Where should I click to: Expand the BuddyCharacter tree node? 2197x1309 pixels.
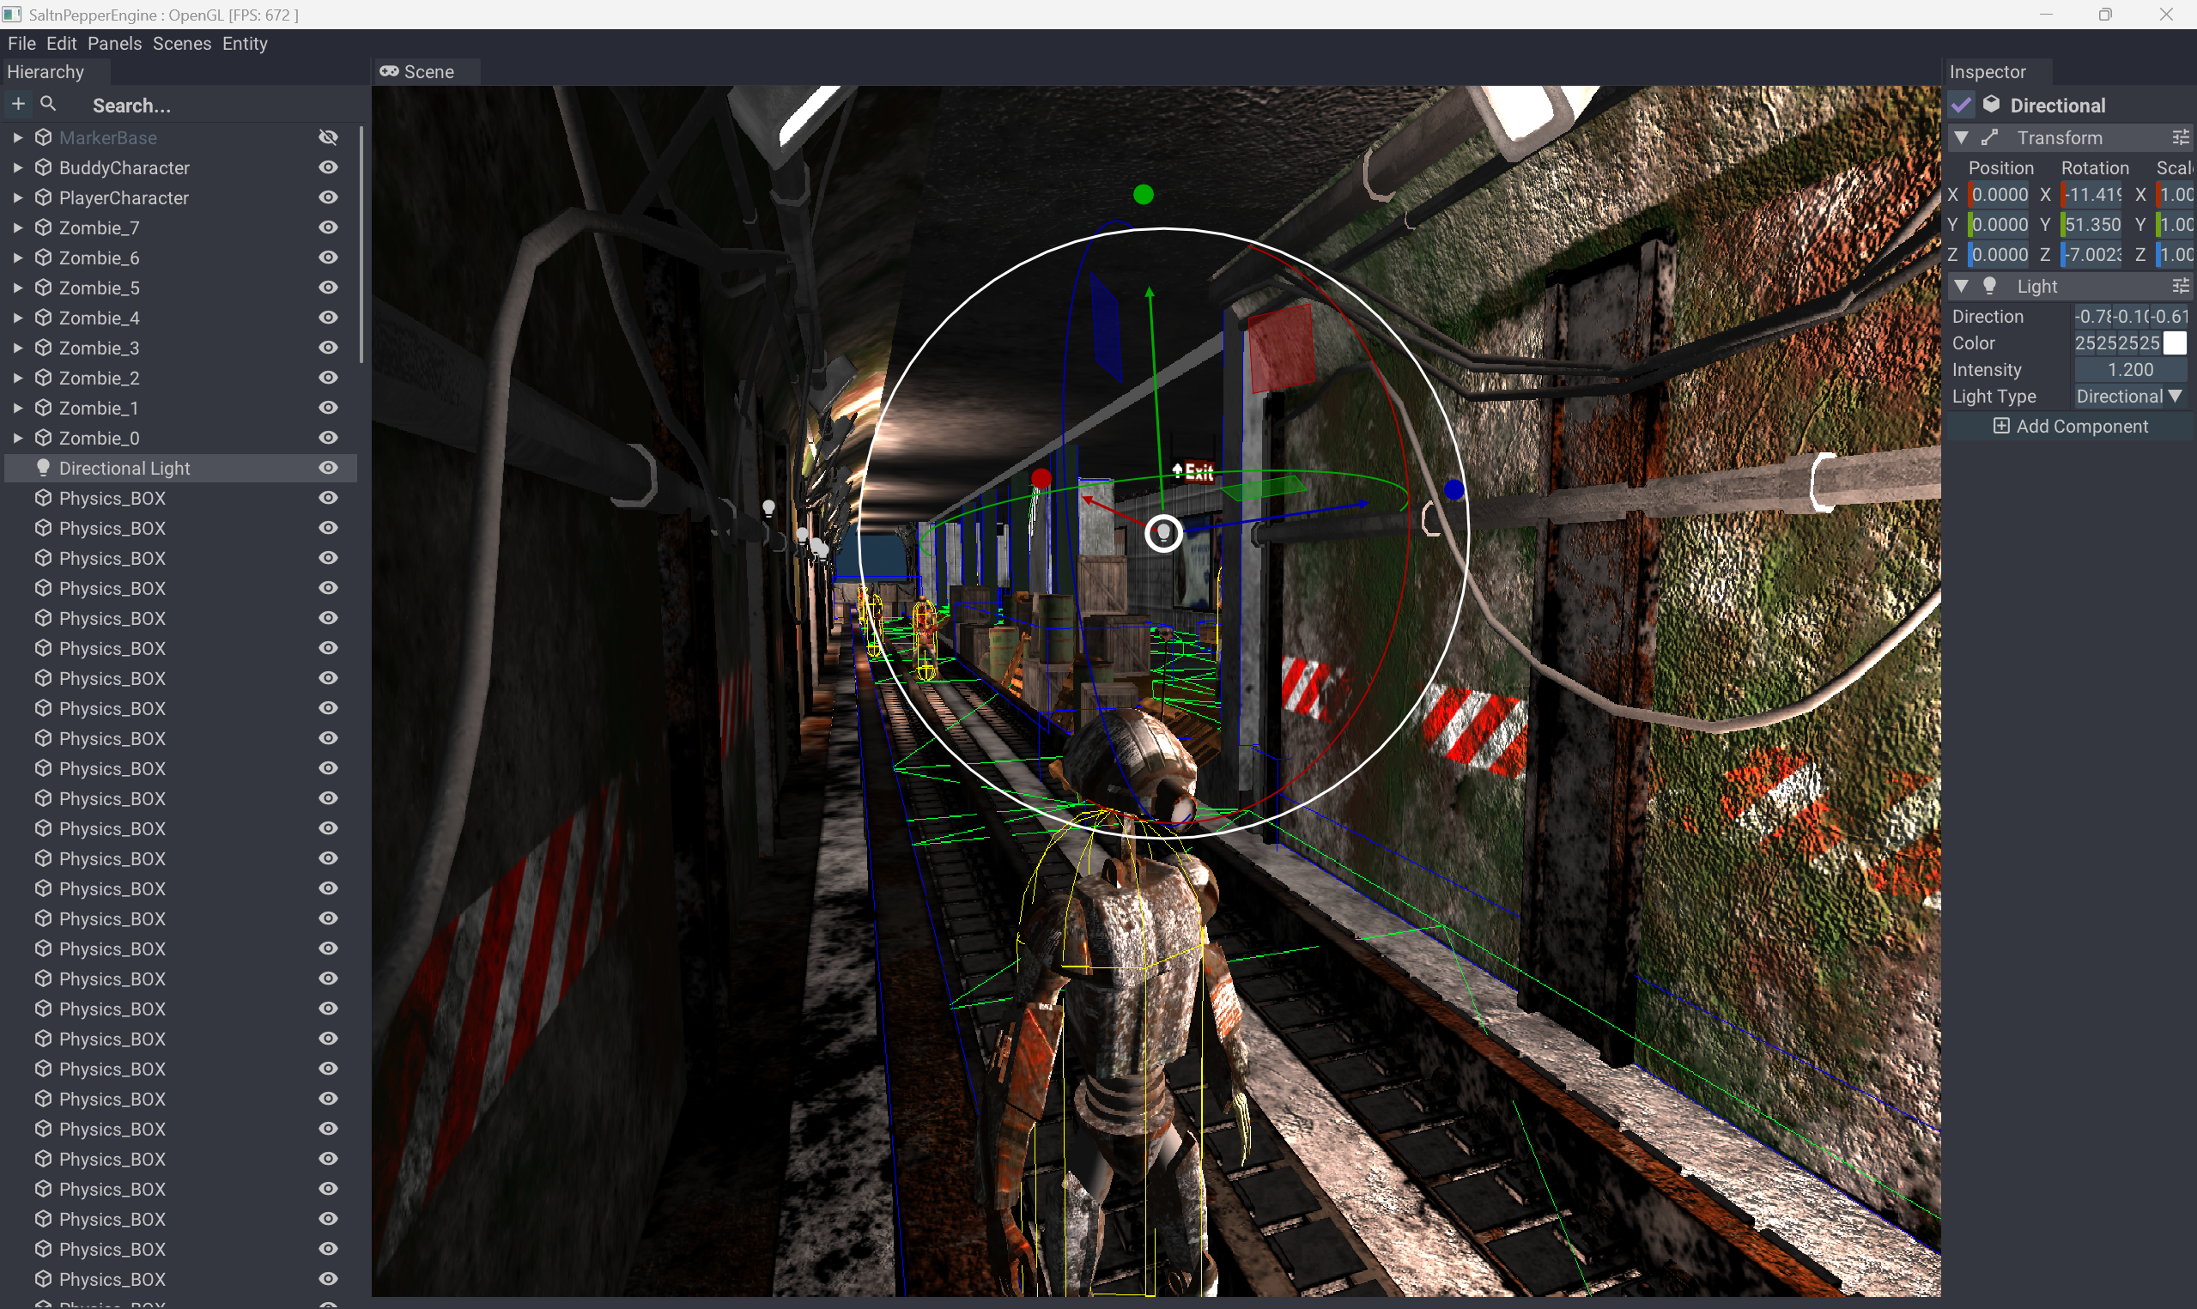click(17, 167)
